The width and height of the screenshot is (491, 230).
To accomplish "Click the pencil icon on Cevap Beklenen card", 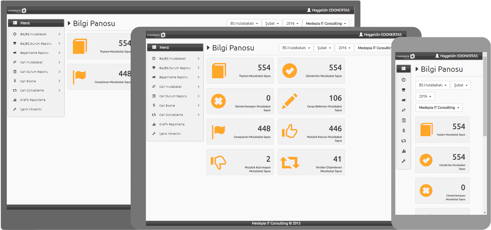I will tap(289, 101).
